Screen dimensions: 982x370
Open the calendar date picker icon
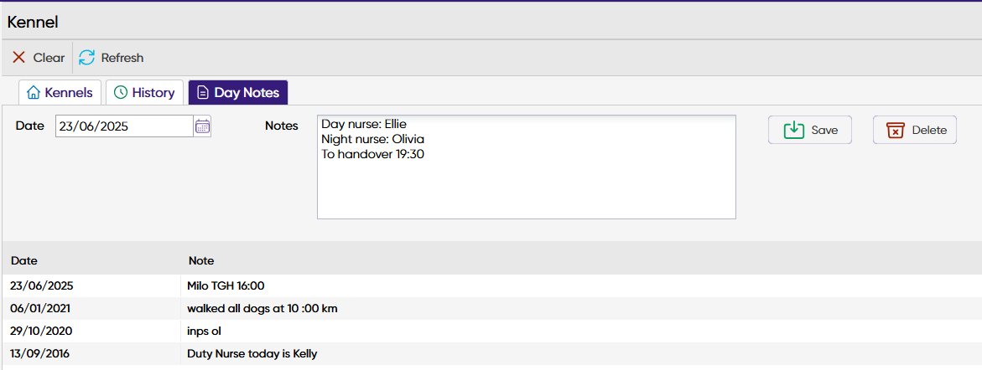pos(202,126)
